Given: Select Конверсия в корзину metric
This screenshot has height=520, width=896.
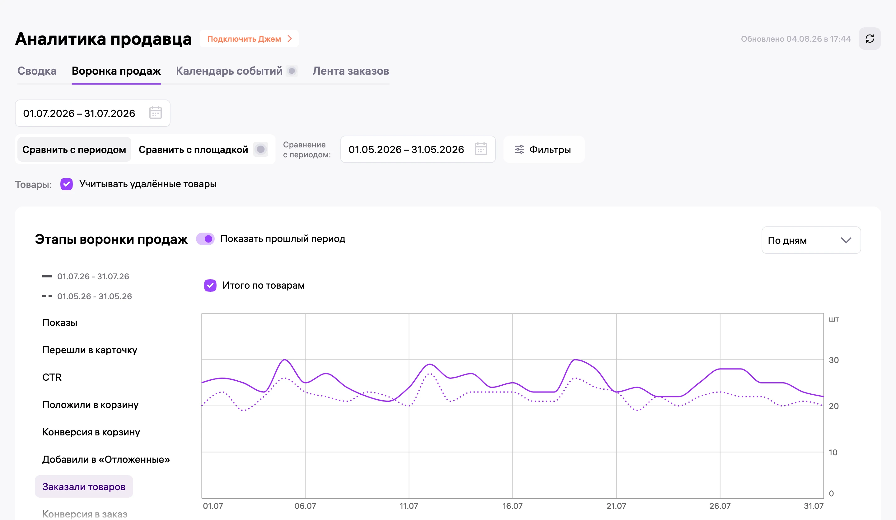Looking at the screenshot, I should coord(91,432).
